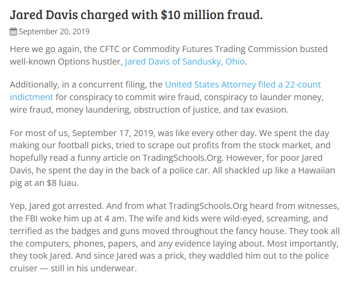Click the words "still in his underwear"
This screenshot has height=283, width=349.
click(93, 268)
